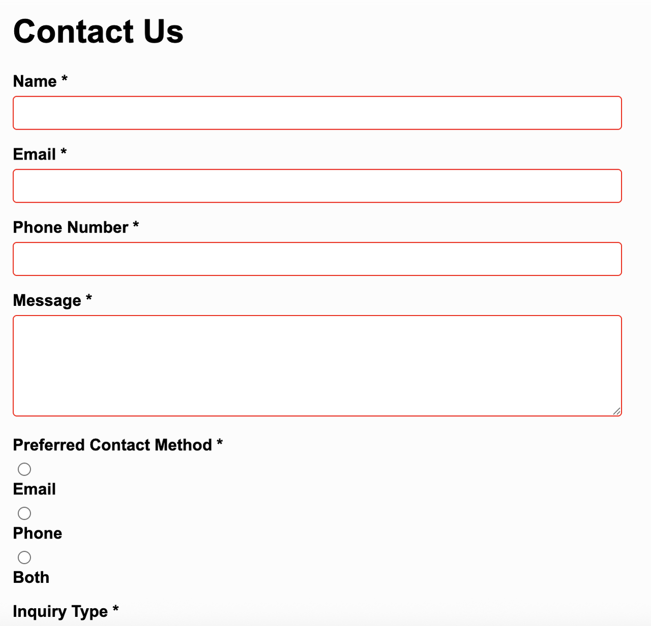Click the "Phone" radio option text
This screenshot has width=651, height=626.
[x=37, y=534]
